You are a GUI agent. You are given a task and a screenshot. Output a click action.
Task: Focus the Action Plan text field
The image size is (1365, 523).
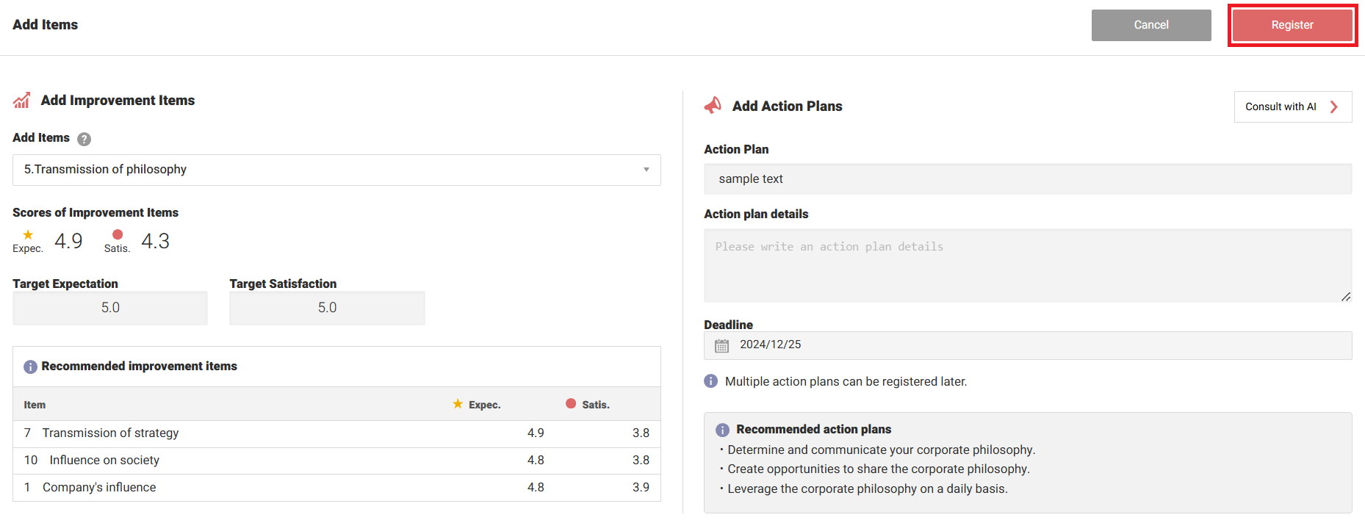coord(1027,179)
